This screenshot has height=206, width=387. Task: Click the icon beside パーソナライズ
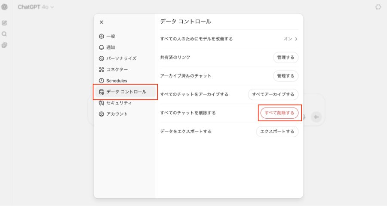coord(101,58)
